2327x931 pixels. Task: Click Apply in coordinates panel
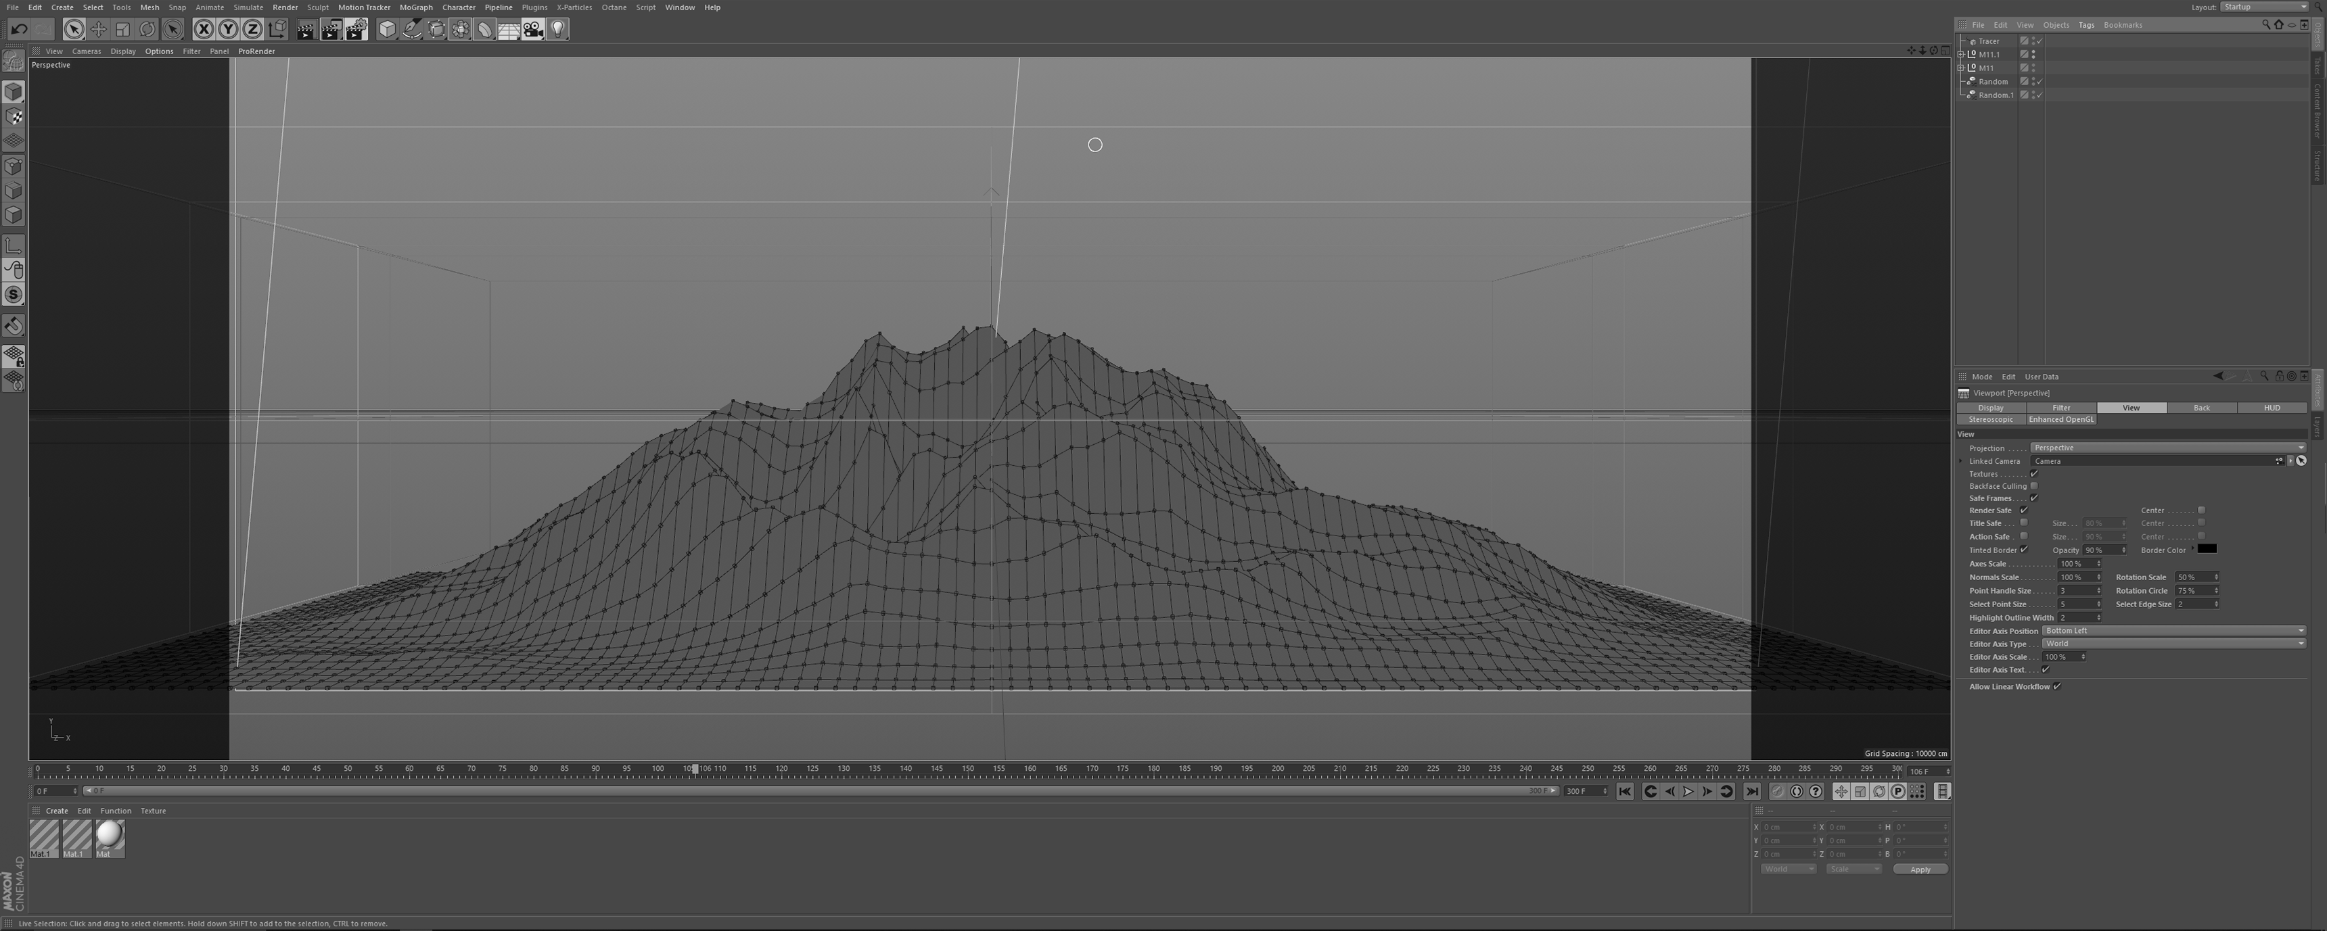tap(1920, 869)
